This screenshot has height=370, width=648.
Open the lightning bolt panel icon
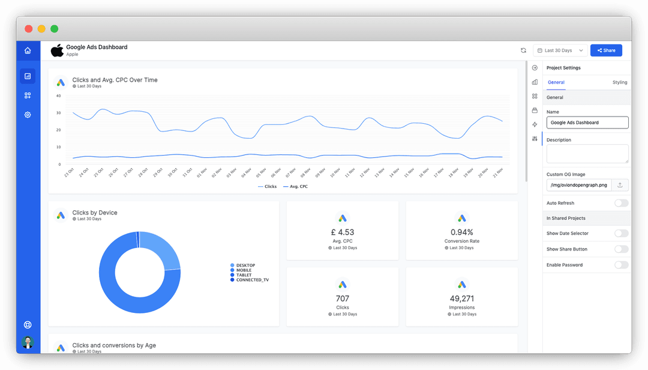point(535,124)
